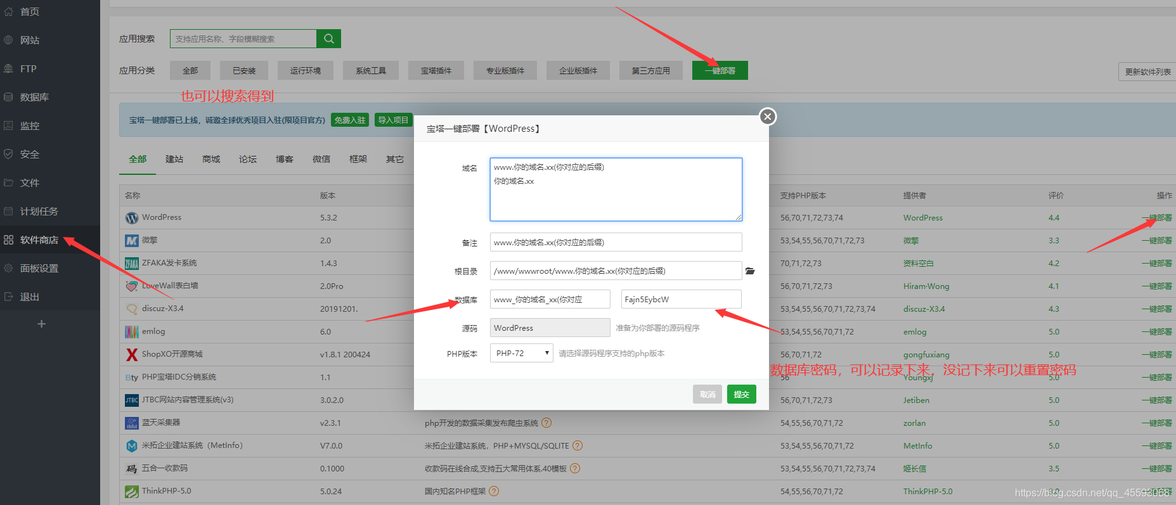Image resolution: width=1176 pixels, height=505 pixels.
Task: Click the 应用搜索 input field
Action: point(243,39)
